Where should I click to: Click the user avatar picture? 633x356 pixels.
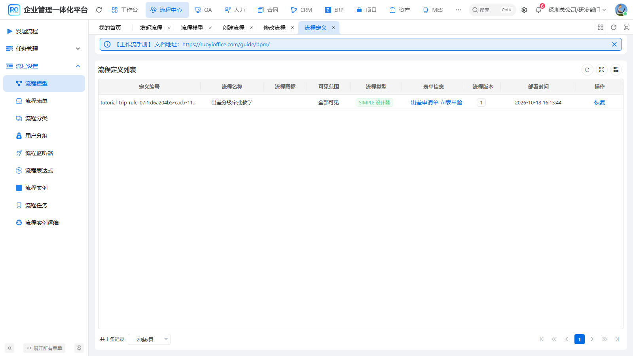[x=621, y=10]
